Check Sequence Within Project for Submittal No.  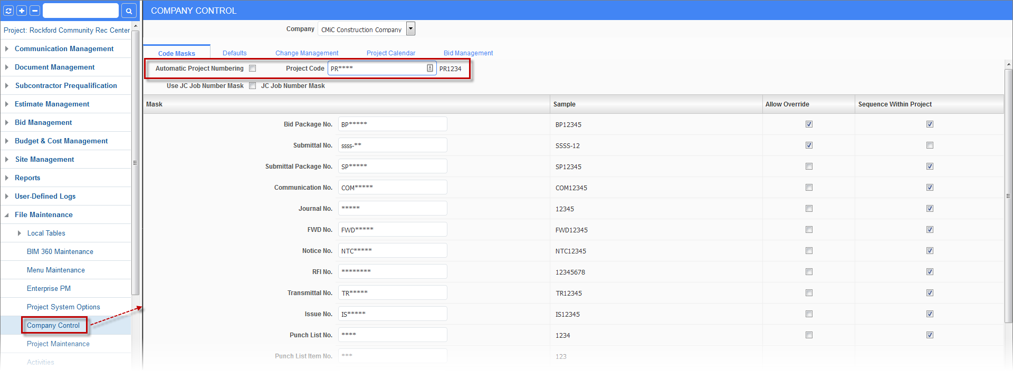click(x=930, y=145)
